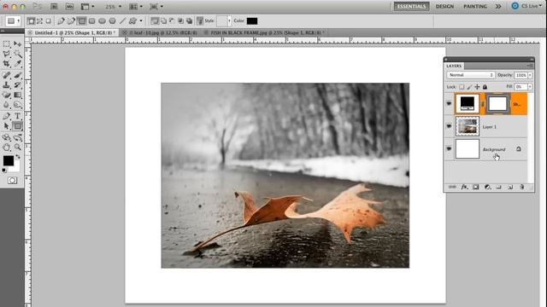Image resolution: width=547 pixels, height=307 pixels.
Task: Open shape geometry options dropdown arrow
Action: [141, 20]
